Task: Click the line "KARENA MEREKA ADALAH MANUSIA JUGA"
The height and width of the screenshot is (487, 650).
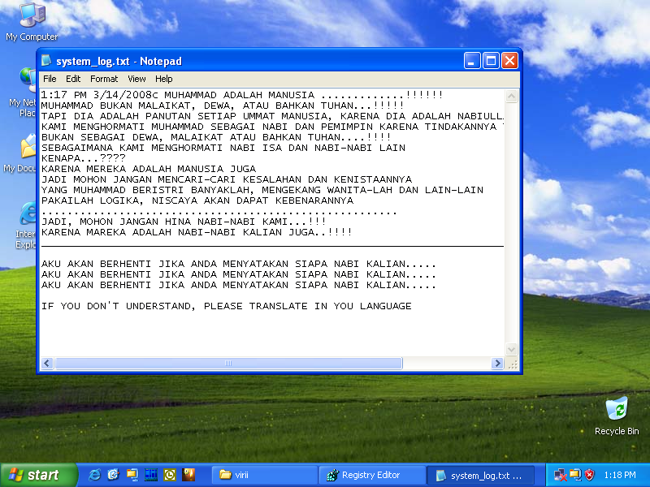Action: click(149, 169)
